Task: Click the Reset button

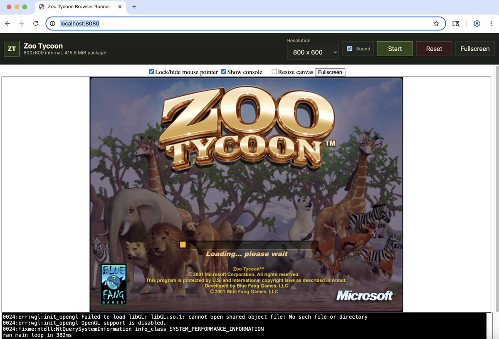Action: pos(434,49)
